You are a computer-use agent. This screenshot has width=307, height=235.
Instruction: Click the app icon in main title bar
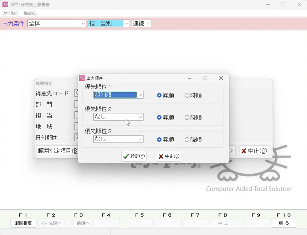(5, 4)
